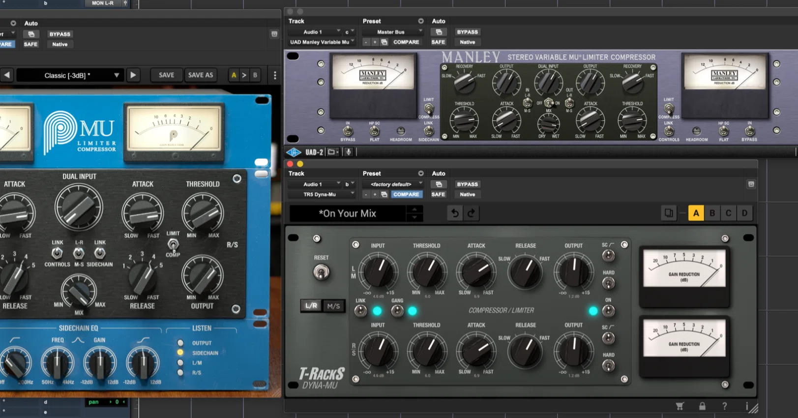Go to next preset in Pulsar Mu
The image size is (798, 418).
tap(133, 75)
